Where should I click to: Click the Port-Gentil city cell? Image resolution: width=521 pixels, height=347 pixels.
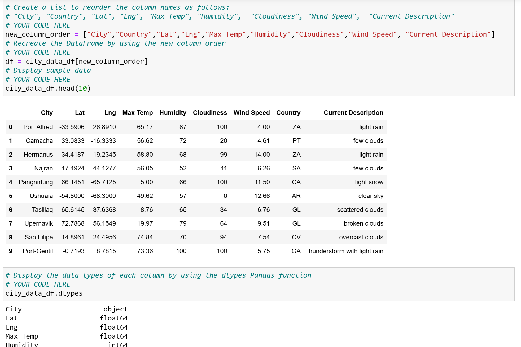point(38,251)
